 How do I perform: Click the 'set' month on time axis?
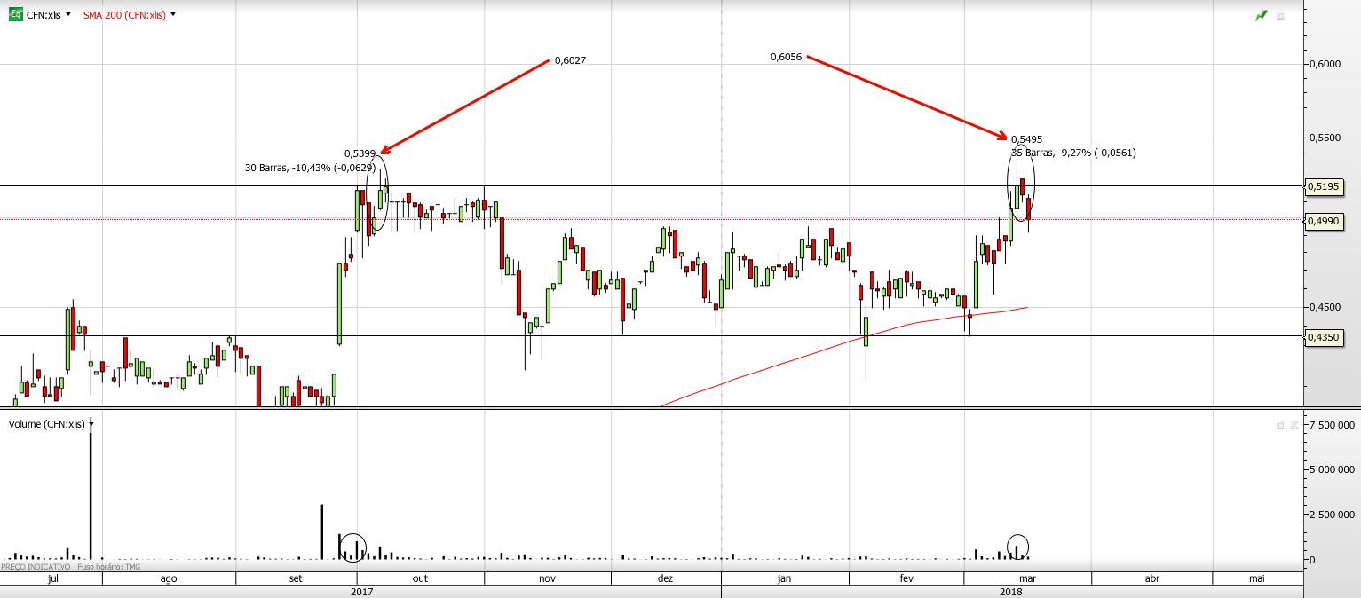pyautogui.click(x=296, y=578)
